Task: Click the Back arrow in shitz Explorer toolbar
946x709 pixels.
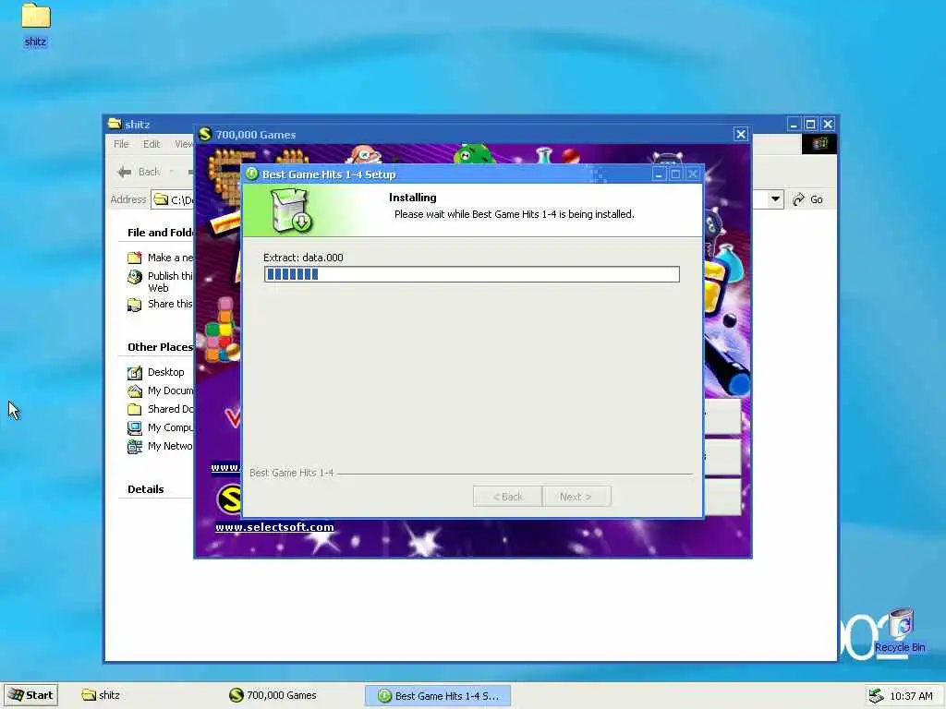Action: tap(139, 172)
